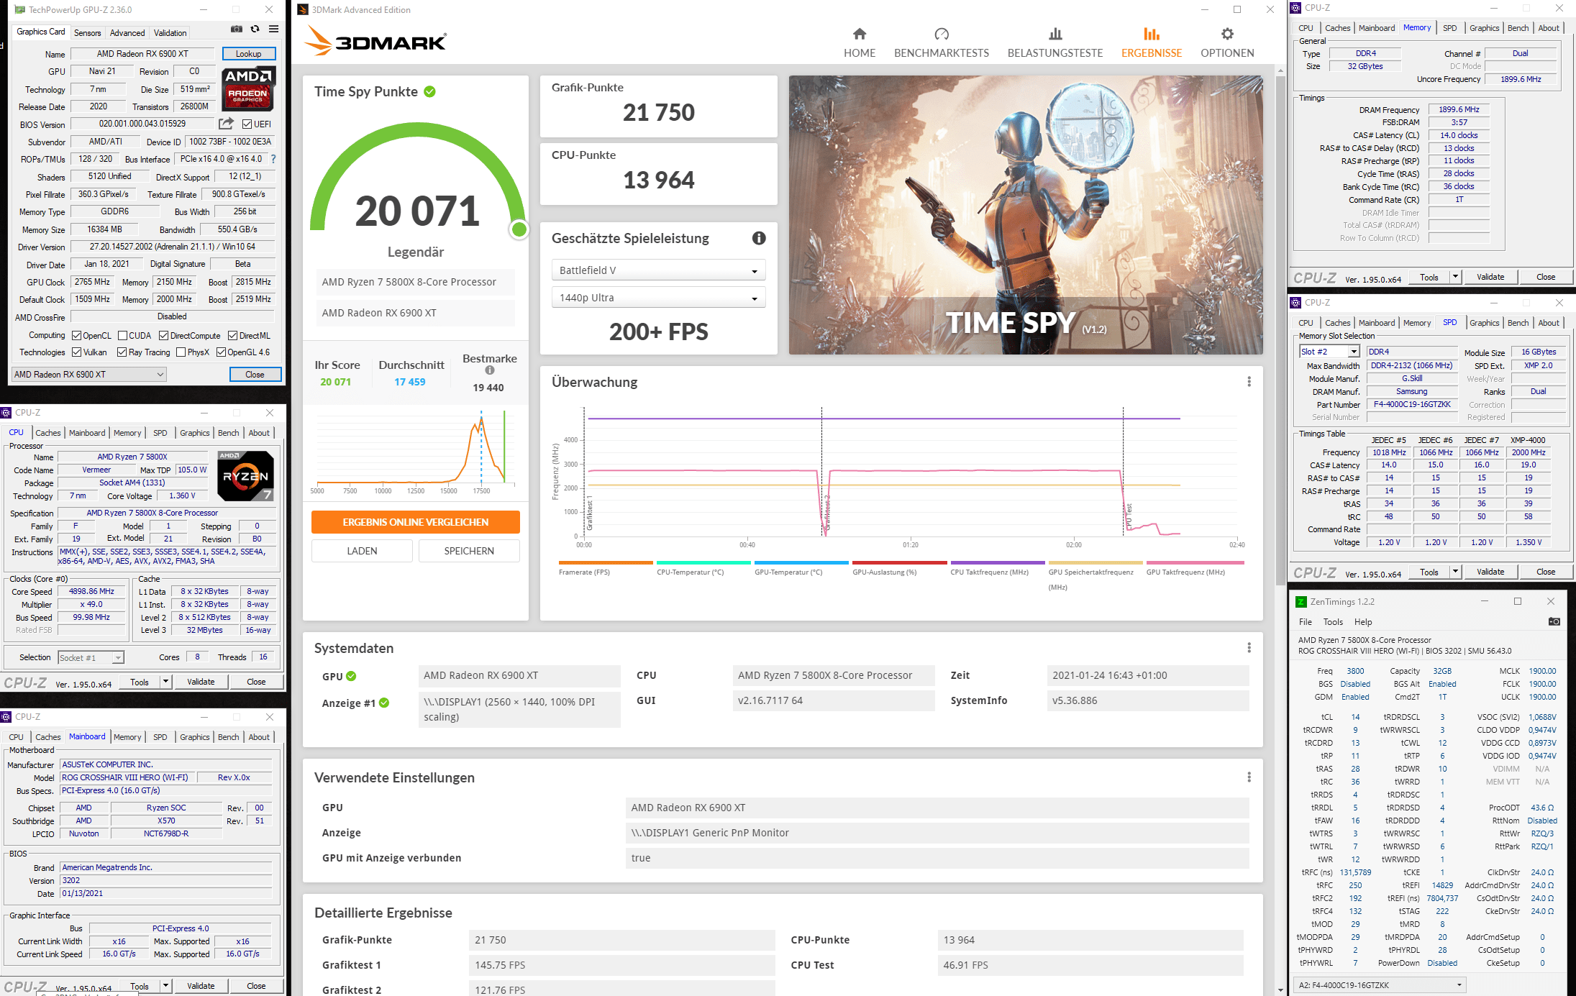This screenshot has height=996, width=1576.
Task: Open the Überwachung three-dot menu
Action: pos(1249,382)
